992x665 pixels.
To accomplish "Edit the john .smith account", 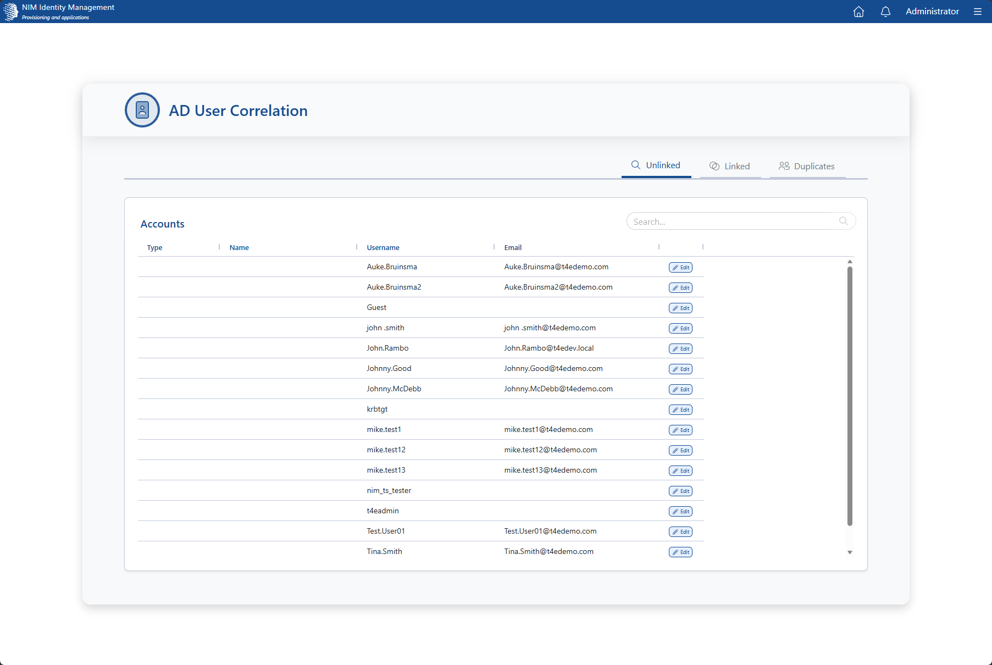I will [x=680, y=328].
